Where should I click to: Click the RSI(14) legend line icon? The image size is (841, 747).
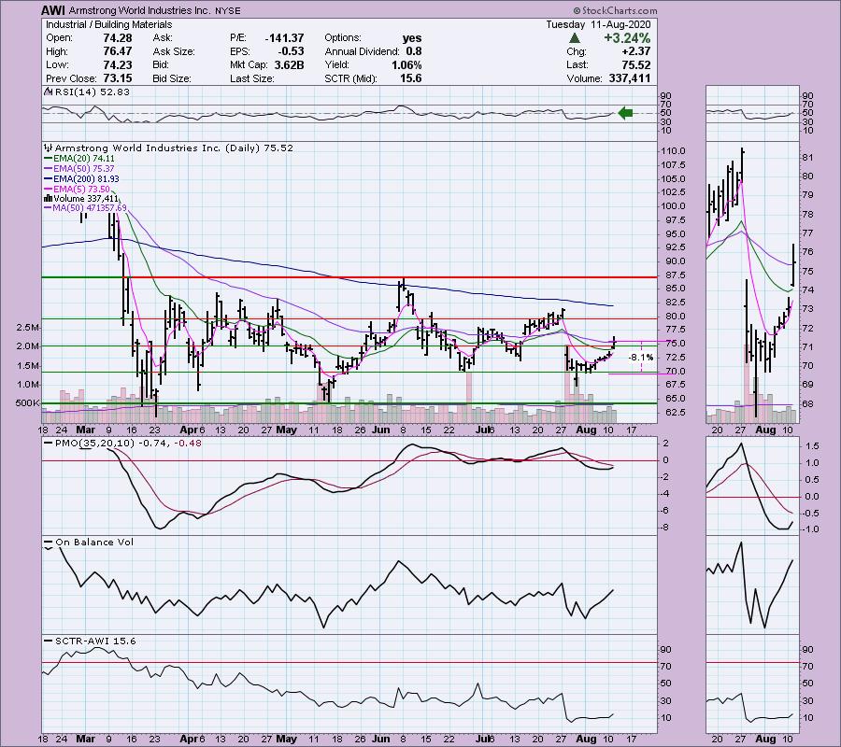coord(47,92)
